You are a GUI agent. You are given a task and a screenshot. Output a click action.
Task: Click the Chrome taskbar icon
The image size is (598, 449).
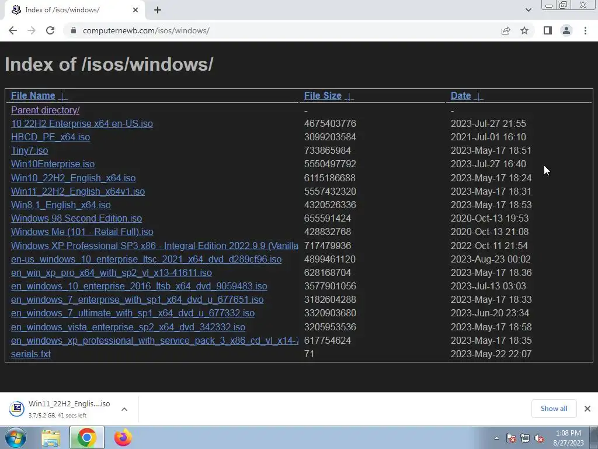pyautogui.click(x=87, y=437)
